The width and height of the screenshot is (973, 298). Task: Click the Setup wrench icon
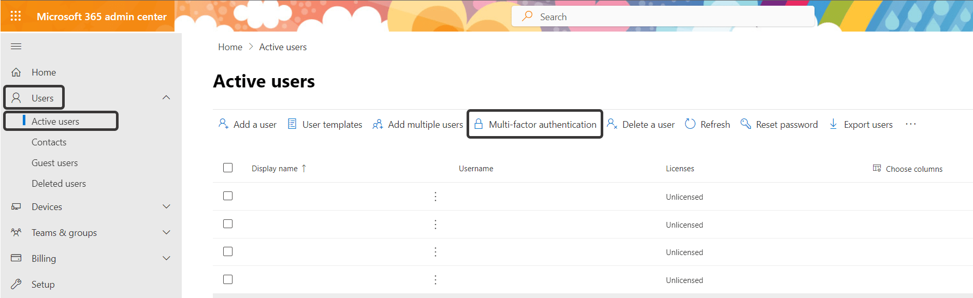click(x=16, y=284)
